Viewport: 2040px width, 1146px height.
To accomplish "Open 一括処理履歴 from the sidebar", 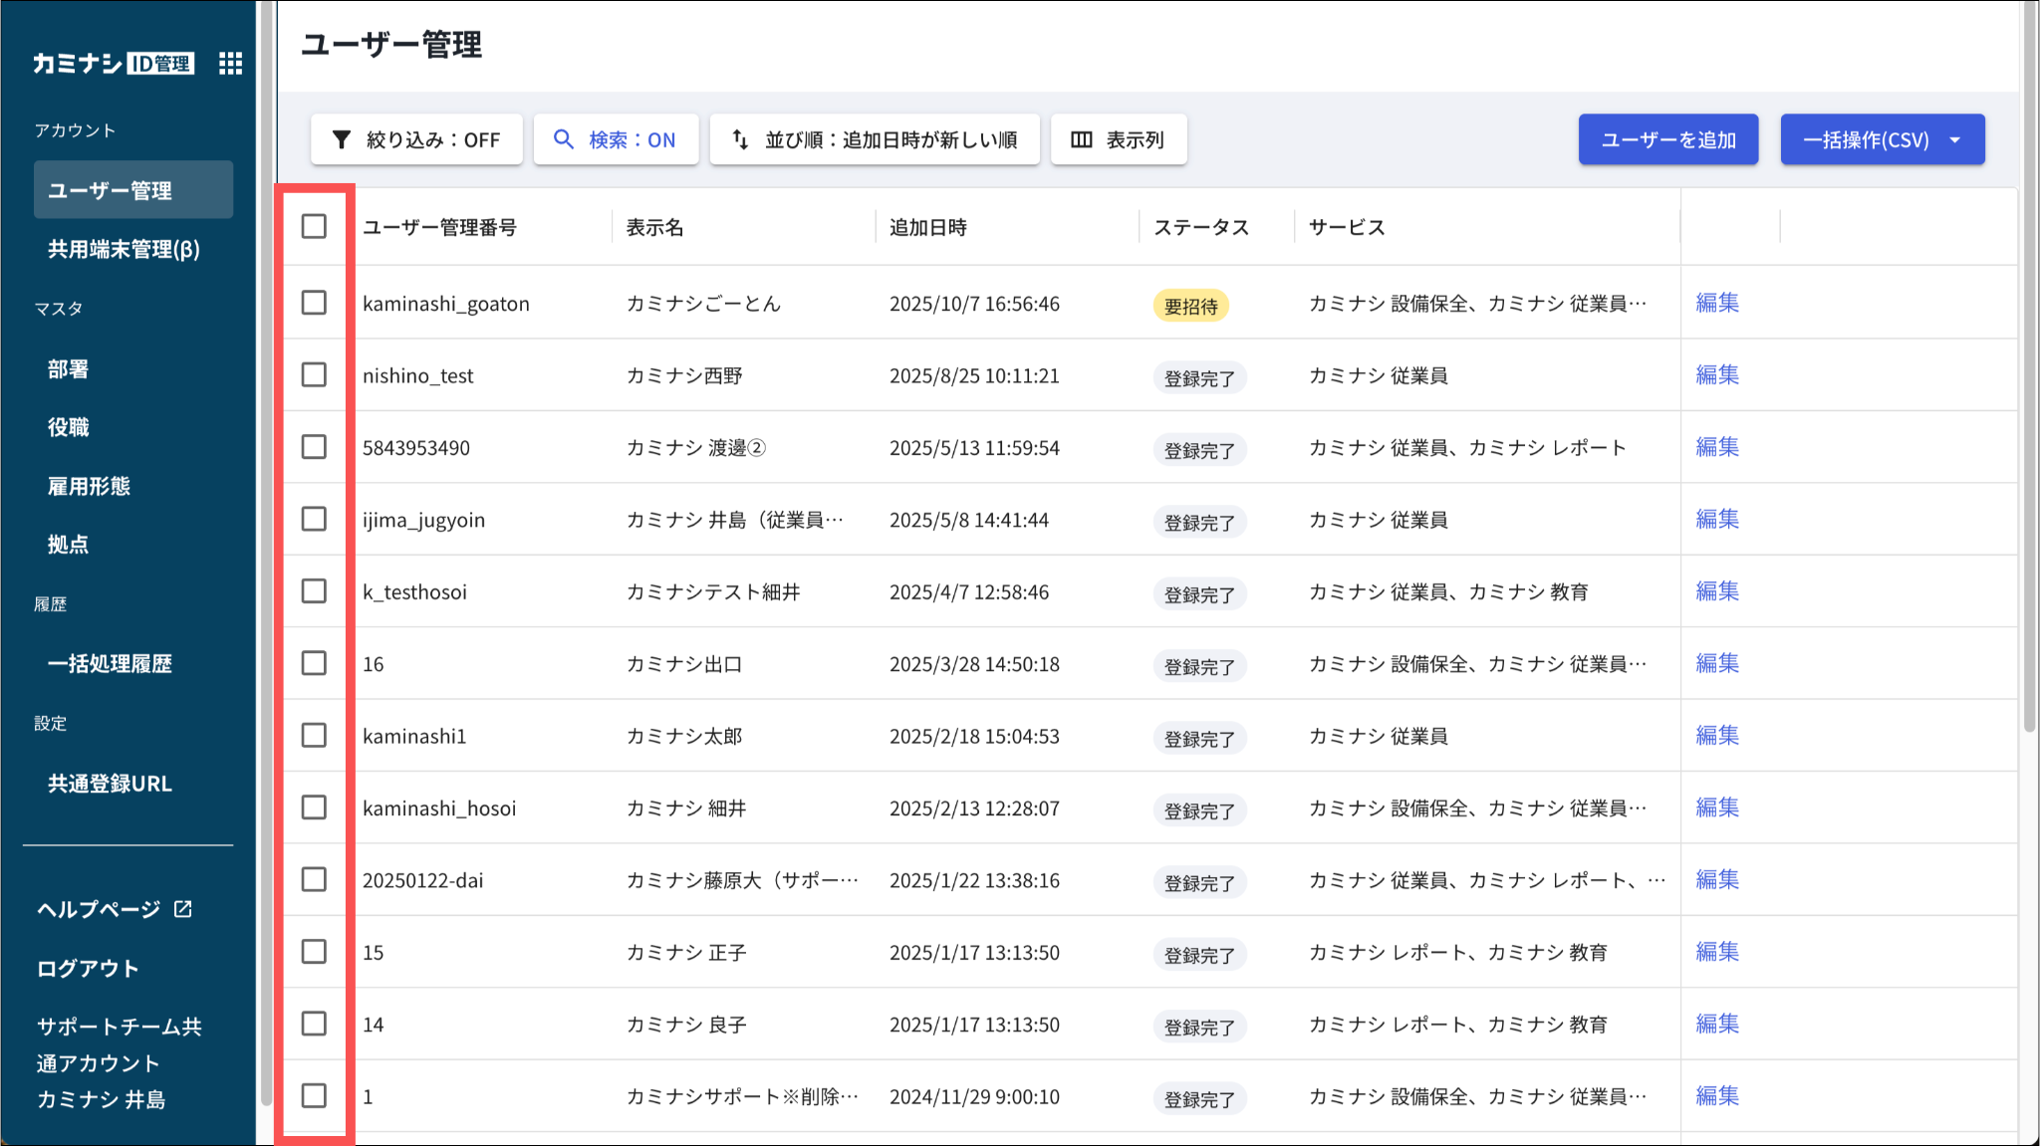I will coord(110,664).
